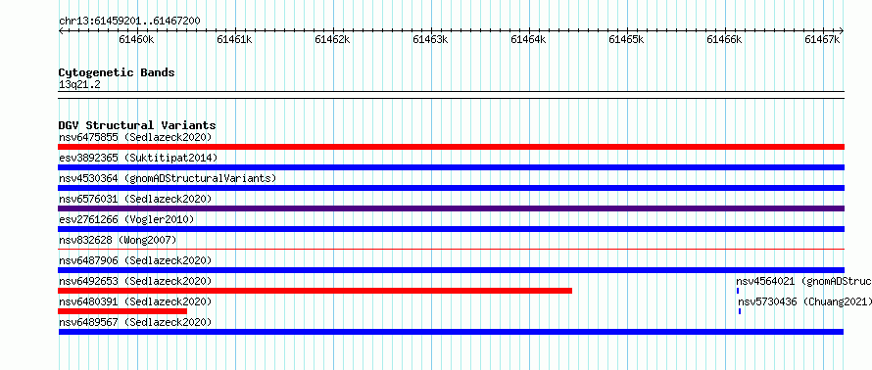Click the blue nsv4530364 variant bar
Viewport: 872px width, 370px height.
click(x=451, y=188)
